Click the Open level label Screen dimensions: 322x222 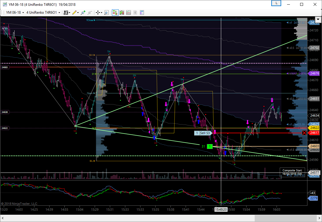coord(91,93)
